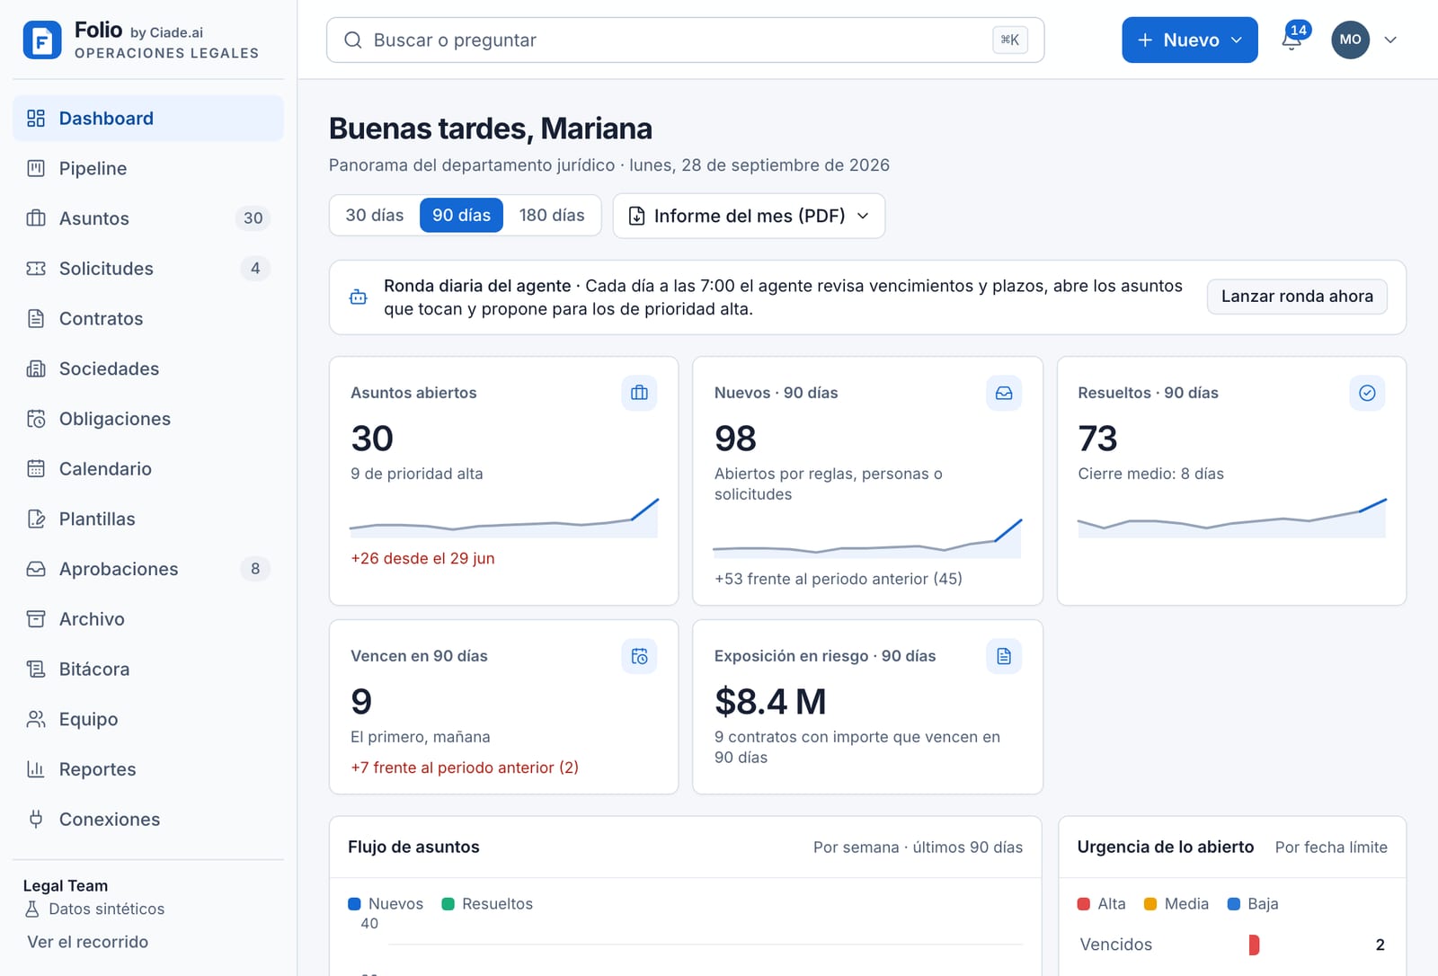The height and width of the screenshot is (976, 1438).
Task: Navigate to Contratos
Action: (x=148, y=318)
